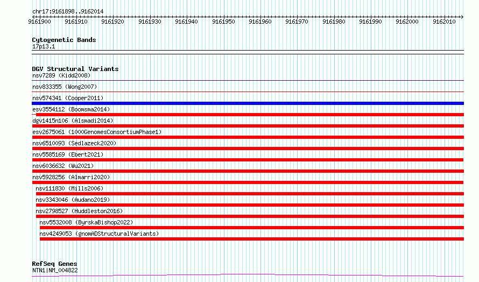
Task: Open variant nsv574341 (Cooper2011)
Action: 68,98
